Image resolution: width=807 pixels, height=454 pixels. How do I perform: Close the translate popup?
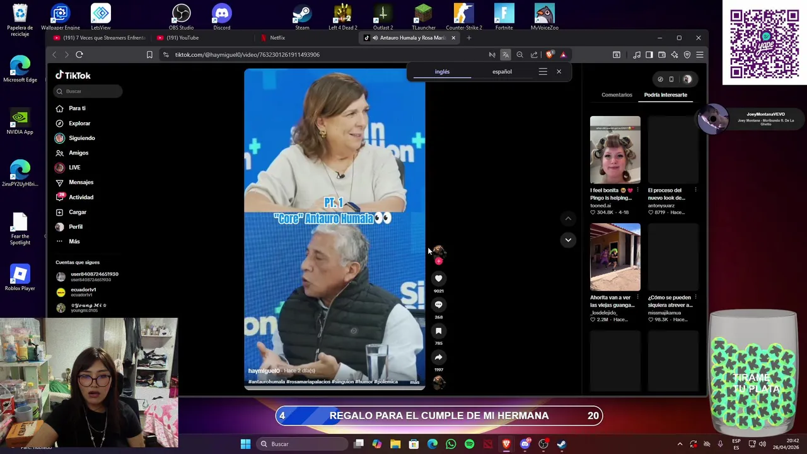[559, 72]
